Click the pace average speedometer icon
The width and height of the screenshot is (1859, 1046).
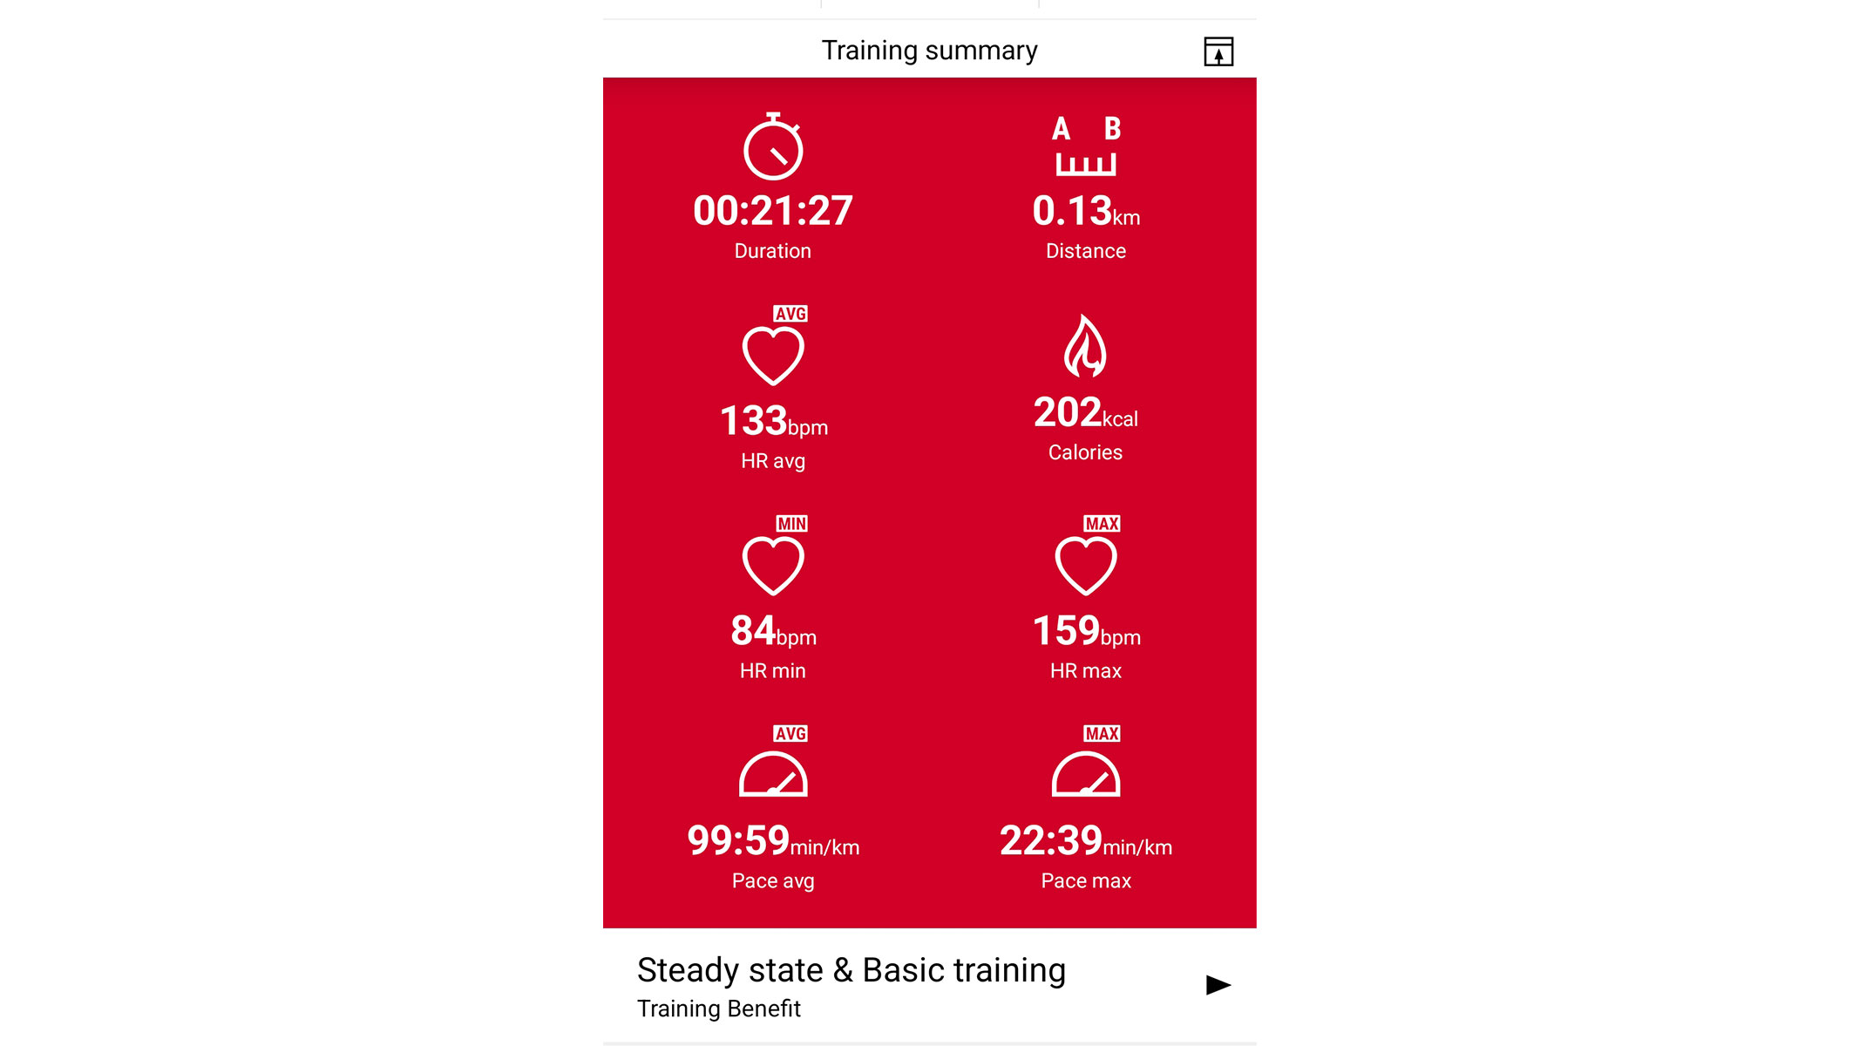772,775
